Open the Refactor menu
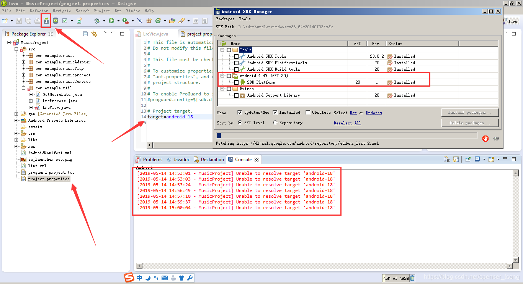Viewport: 523px width, 284px height. 39,11
